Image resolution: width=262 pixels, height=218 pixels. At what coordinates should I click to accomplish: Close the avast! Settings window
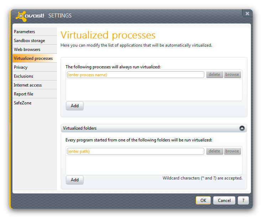247,14
